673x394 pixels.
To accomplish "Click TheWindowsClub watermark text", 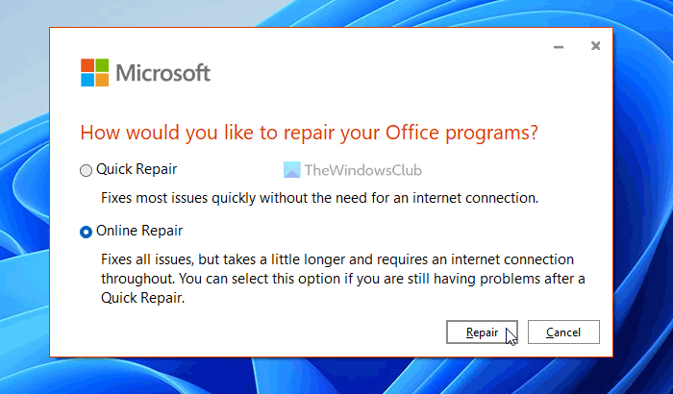I will [361, 170].
